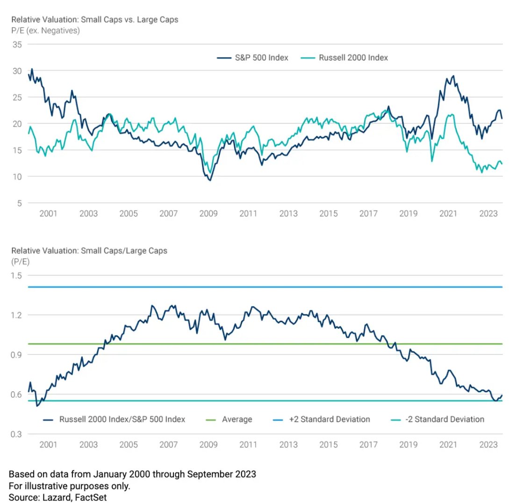Image resolution: width=515 pixels, height=503 pixels.
Task: Click the 2009 year label on the top chart
Action: tap(208, 214)
